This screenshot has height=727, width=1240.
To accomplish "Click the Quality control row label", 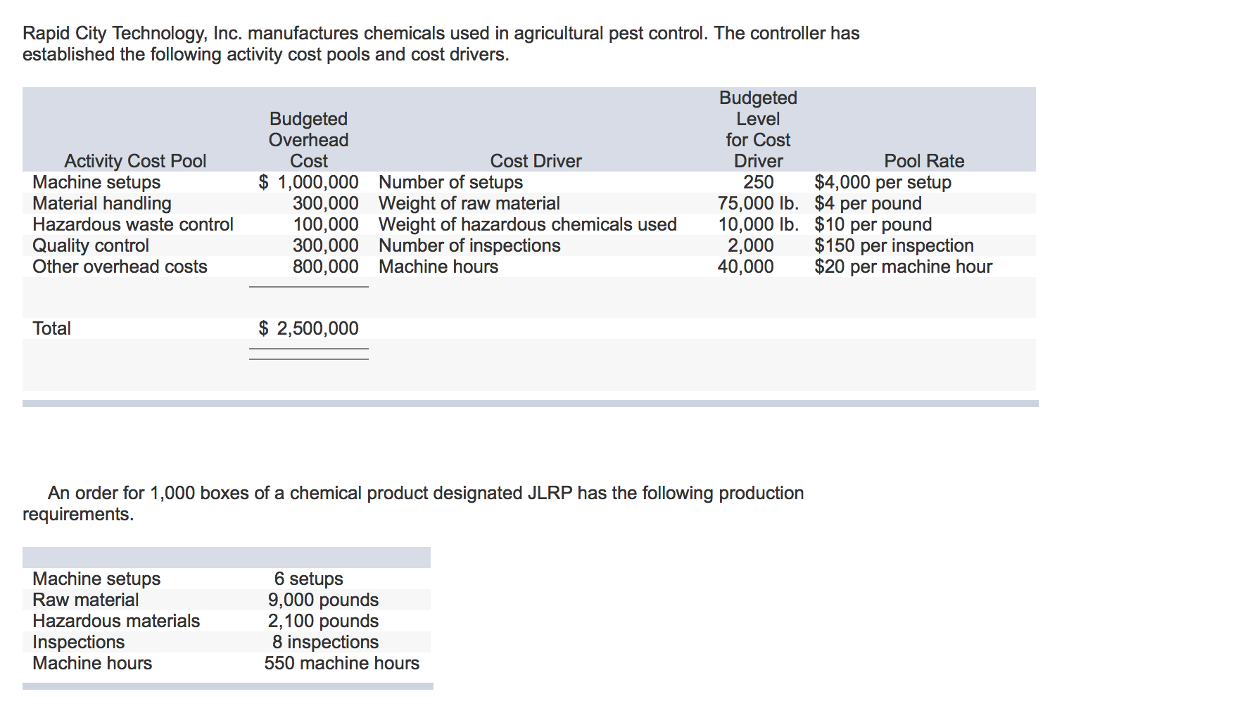I will pyautogui.click(x=91, y=245).
